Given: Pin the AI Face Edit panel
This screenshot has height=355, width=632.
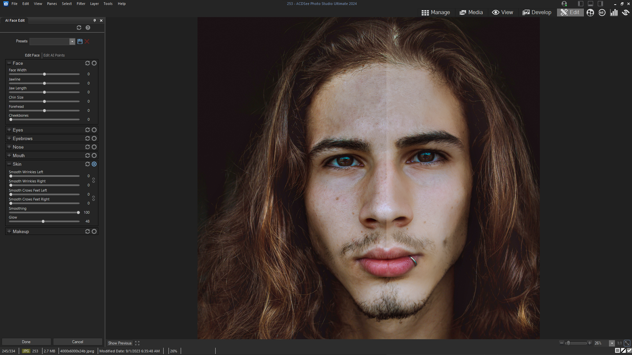Looking at the screenshot, I should pyautogui.click(x=94, y=20).
